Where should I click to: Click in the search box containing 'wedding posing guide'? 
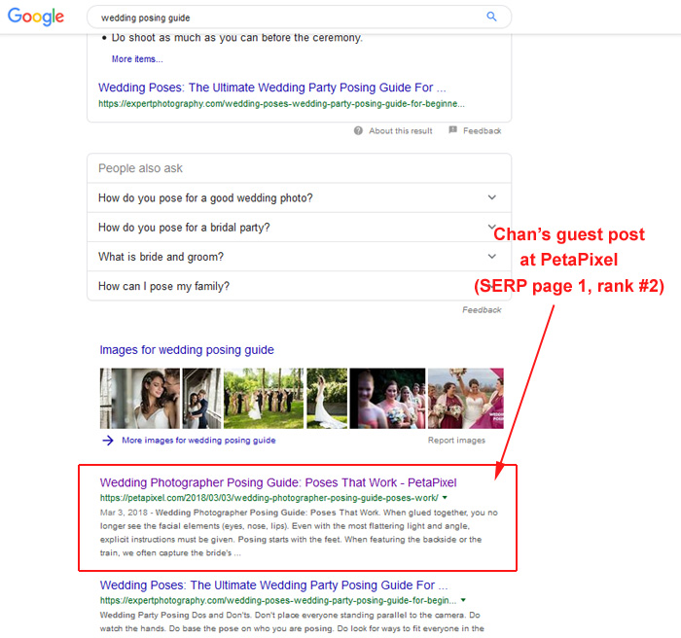[x=282, y=18]
